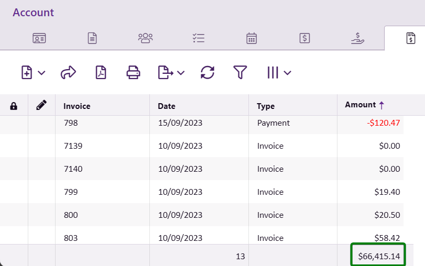Click the total amount $66,415.14 cell
The image size is (425, 266).
click(x=379, y=256)
